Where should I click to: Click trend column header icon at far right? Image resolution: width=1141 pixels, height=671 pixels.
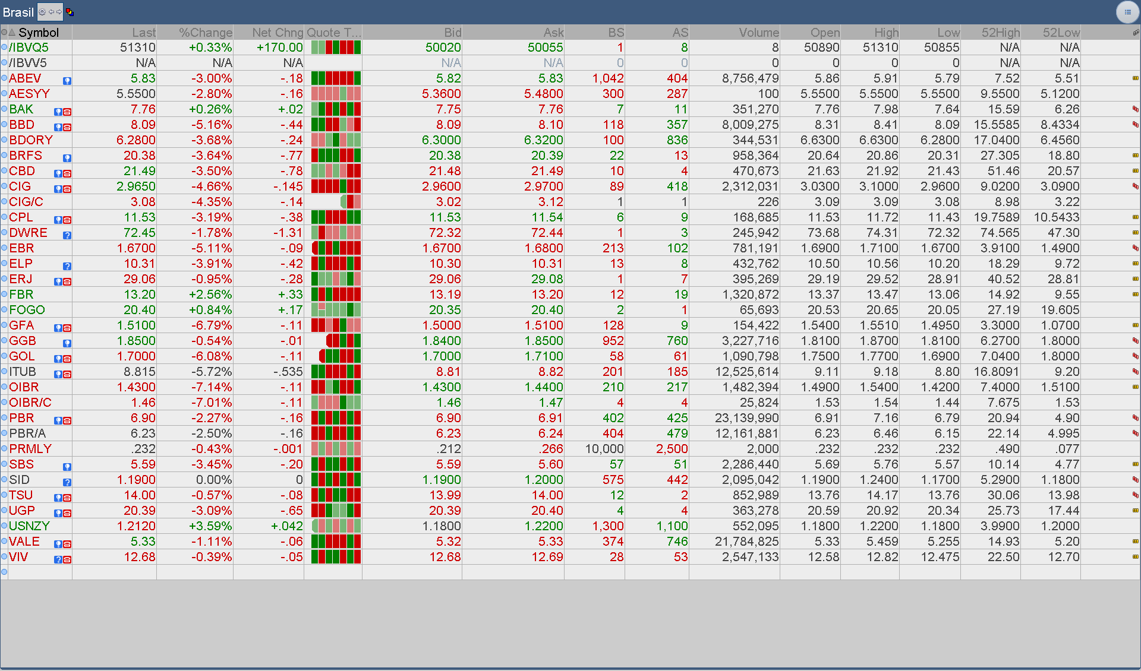[1135, 33]
